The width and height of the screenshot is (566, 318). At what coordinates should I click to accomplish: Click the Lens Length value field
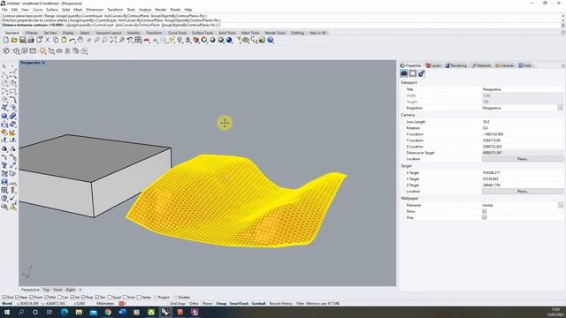pyautogui.click(x=523, y=122)
